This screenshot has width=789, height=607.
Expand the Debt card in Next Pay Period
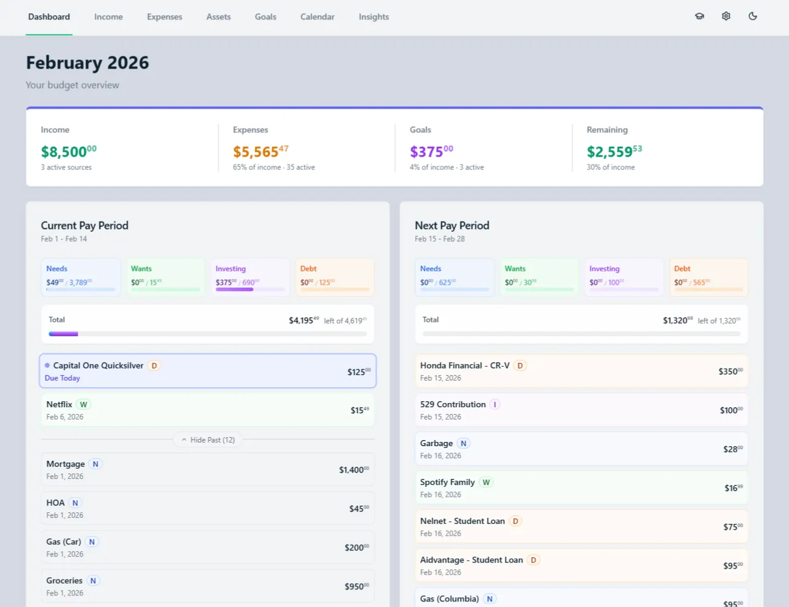tap(709, 277)
